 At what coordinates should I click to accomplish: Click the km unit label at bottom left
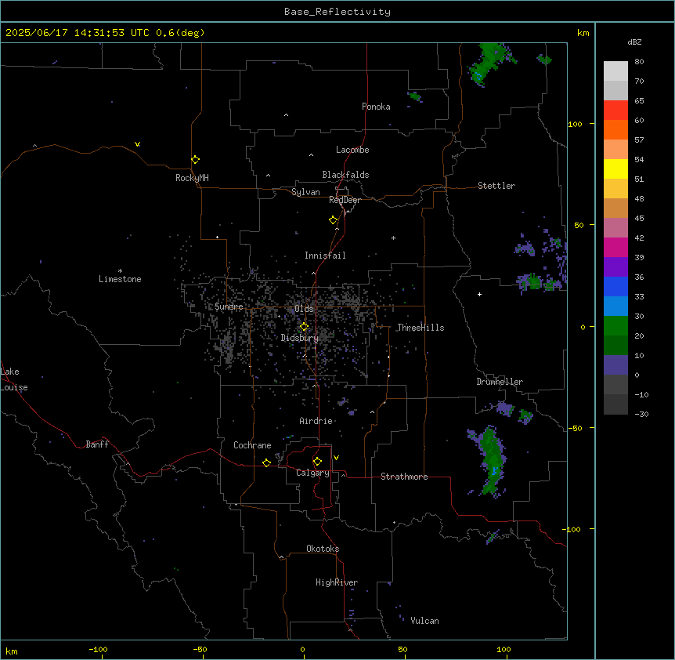pyautogui.click(x=12, y=651)
